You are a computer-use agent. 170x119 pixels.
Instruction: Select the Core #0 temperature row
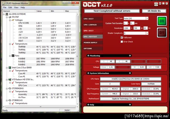[x=47, y=74]
